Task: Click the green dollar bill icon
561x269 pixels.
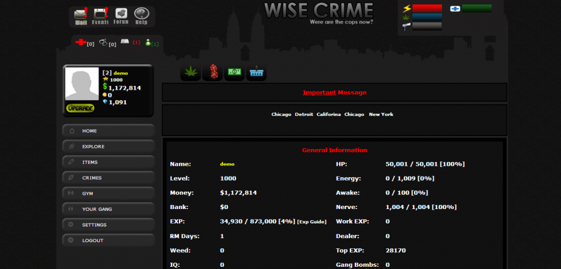Action: [x=234, y=72]
